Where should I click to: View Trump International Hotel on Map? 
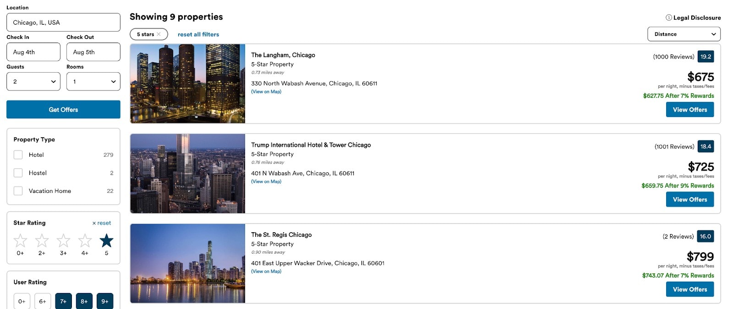[x=266, y=181]
